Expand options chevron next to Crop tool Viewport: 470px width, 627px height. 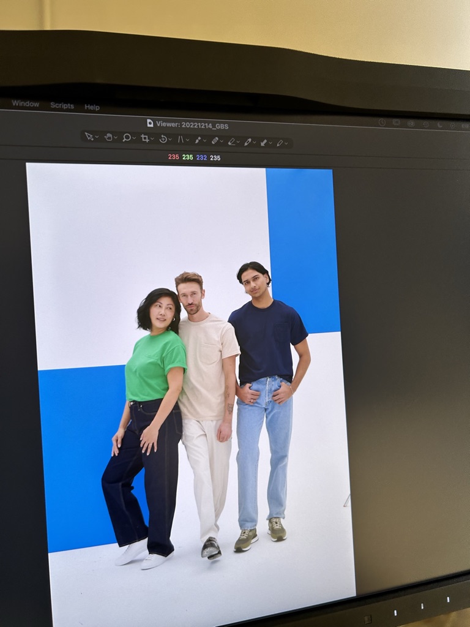152,139
